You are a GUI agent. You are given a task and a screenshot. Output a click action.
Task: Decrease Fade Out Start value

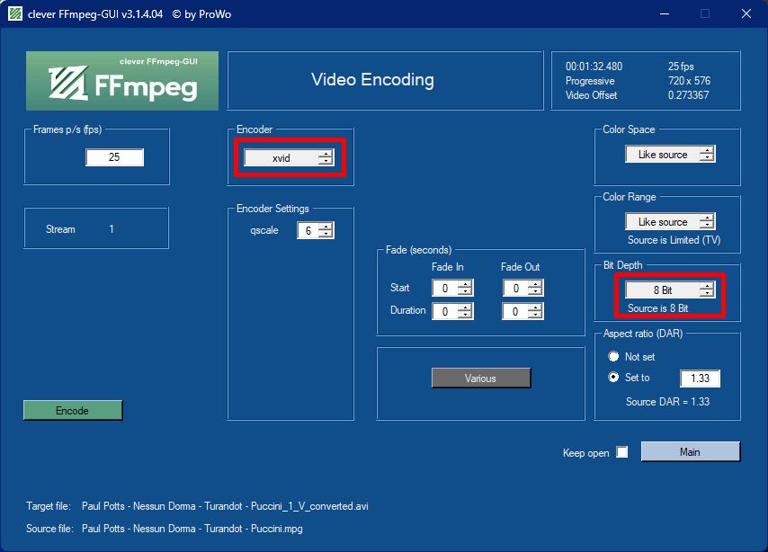(535, 292)
